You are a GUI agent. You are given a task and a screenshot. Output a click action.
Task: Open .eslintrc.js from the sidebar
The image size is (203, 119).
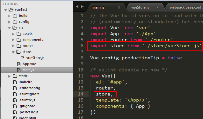tap(27, 100)
